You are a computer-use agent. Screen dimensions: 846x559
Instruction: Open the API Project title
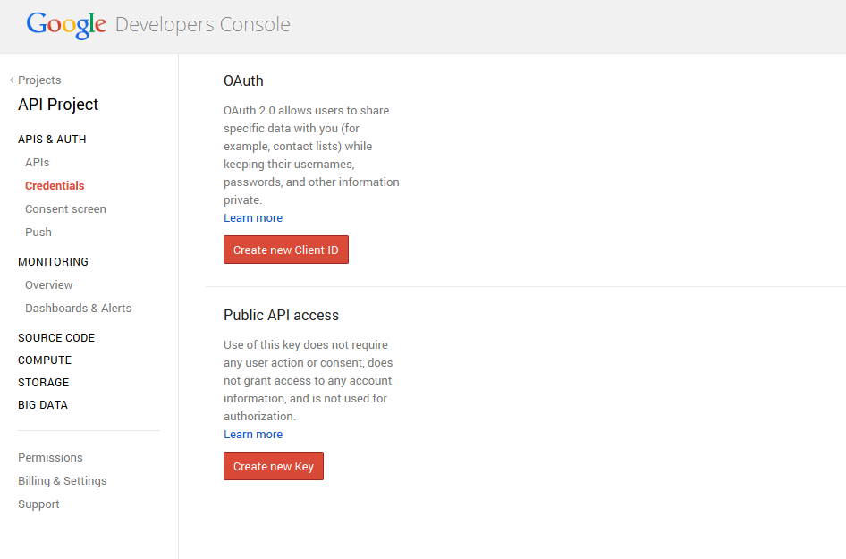58,105
